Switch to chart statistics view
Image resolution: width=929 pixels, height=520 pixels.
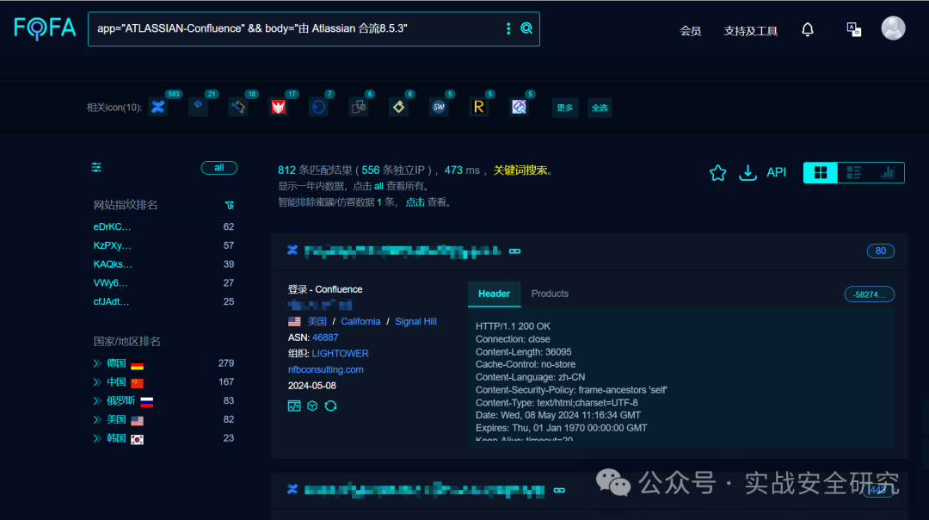tap(888, 172)
